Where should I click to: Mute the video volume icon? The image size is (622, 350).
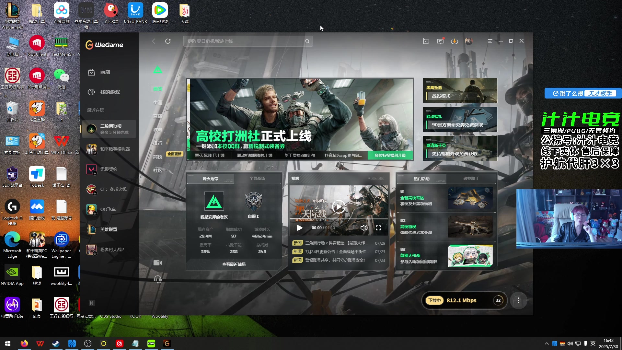coord(364,228)
